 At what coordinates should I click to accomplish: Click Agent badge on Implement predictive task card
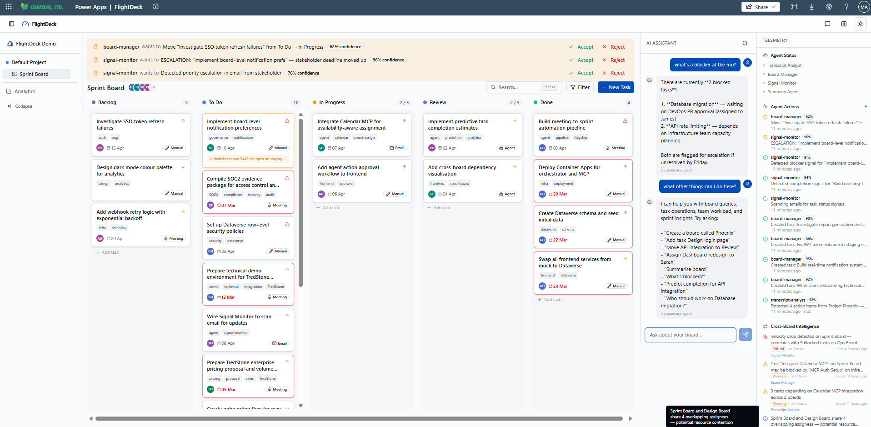[507, 148]
